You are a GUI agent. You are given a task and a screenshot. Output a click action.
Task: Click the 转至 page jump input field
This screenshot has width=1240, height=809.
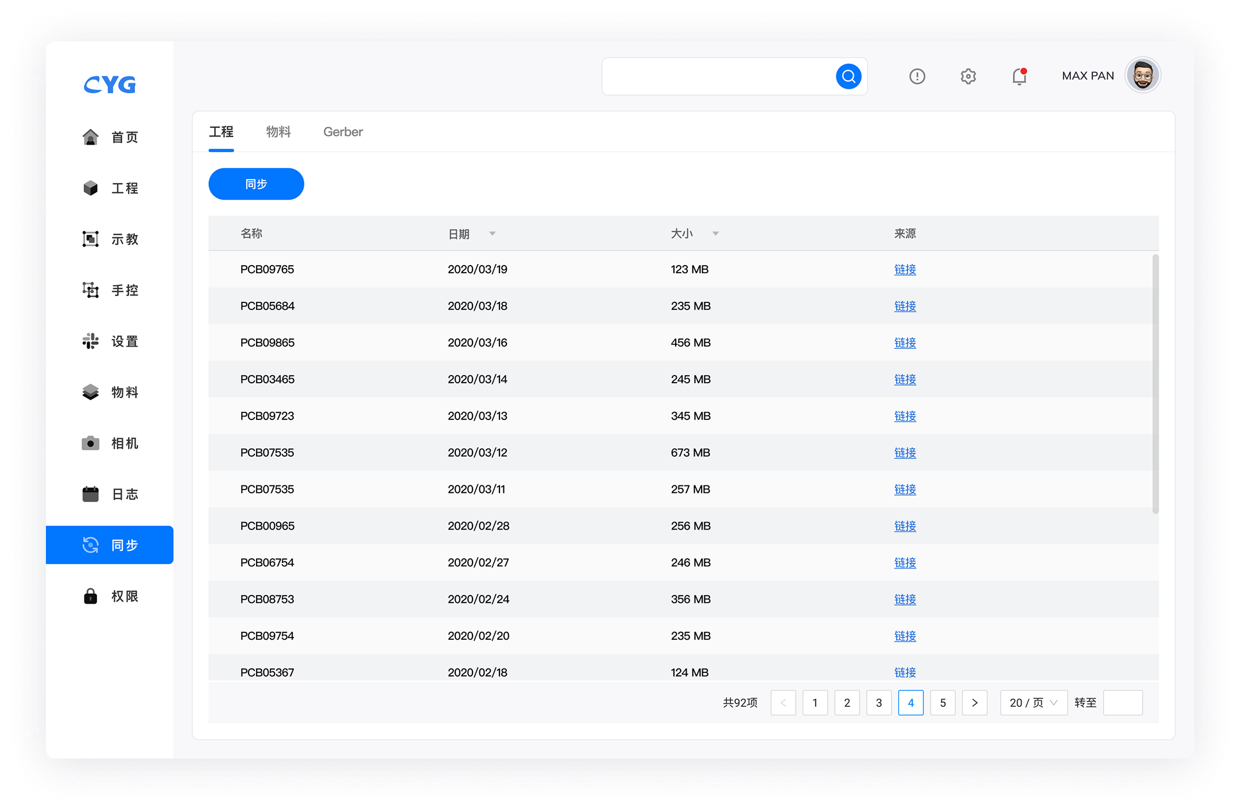click(x=1123, y=703)
